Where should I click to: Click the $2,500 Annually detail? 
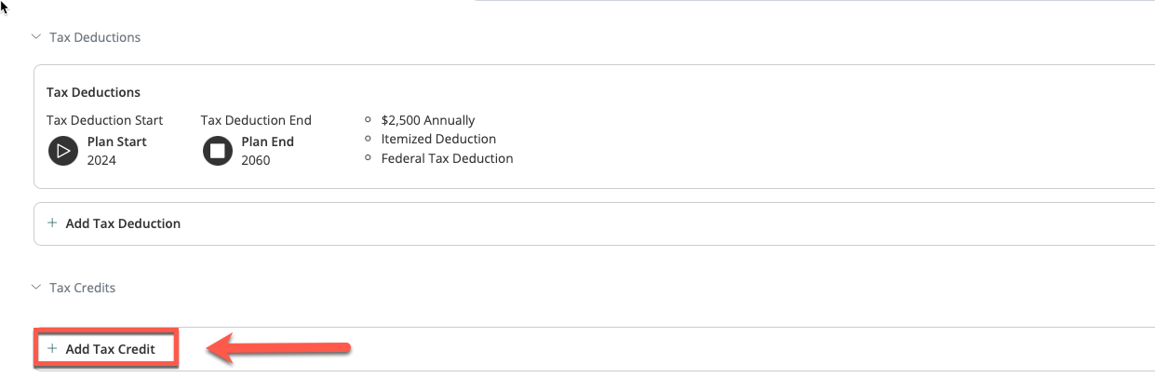[x=428, y=120]
